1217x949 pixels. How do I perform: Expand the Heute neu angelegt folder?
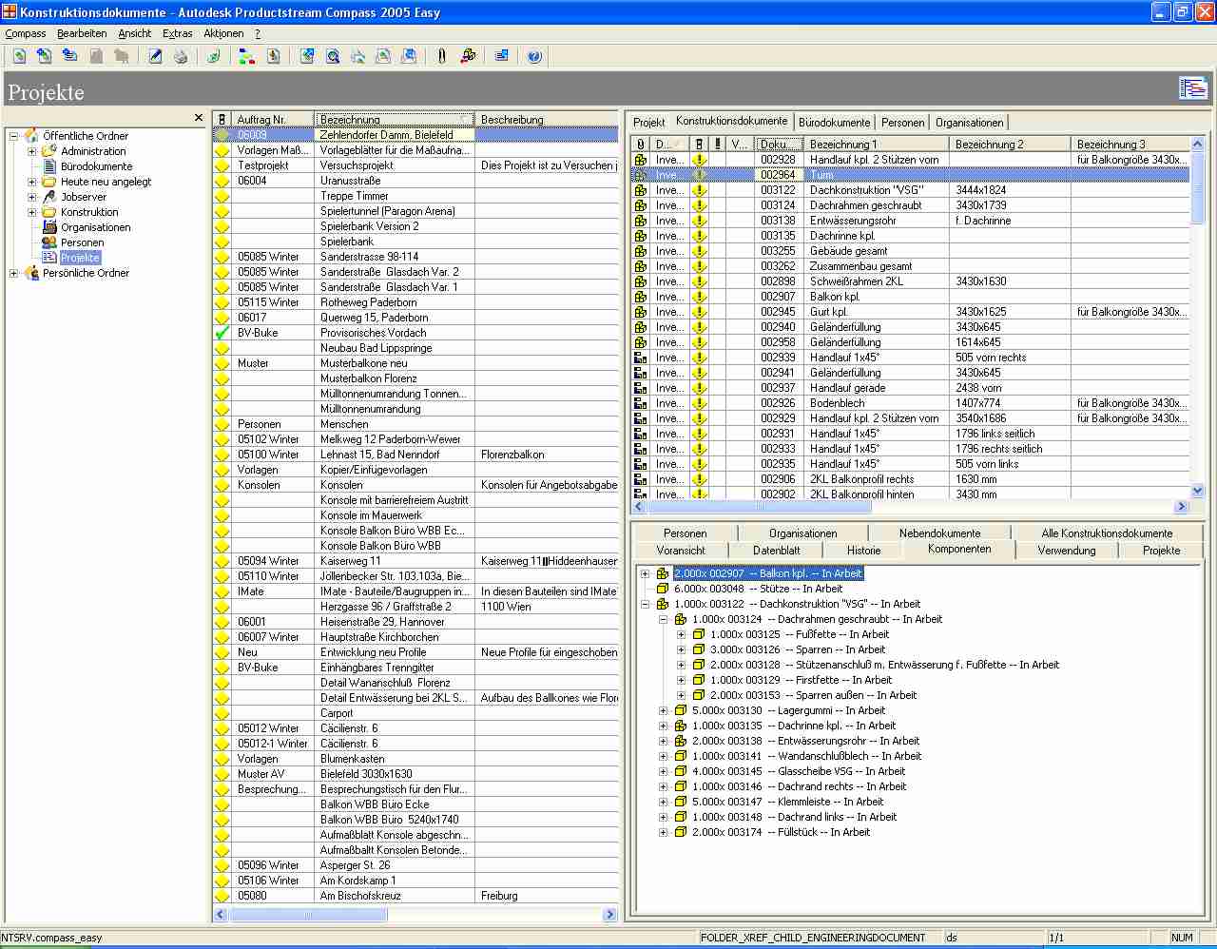click(32, 182)
